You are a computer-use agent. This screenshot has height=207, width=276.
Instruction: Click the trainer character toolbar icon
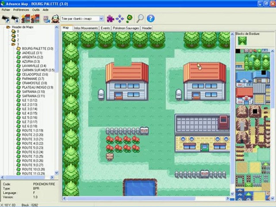tap(55, 19)
